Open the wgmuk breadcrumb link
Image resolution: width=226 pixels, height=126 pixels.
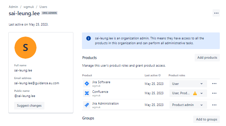[29, 7]
